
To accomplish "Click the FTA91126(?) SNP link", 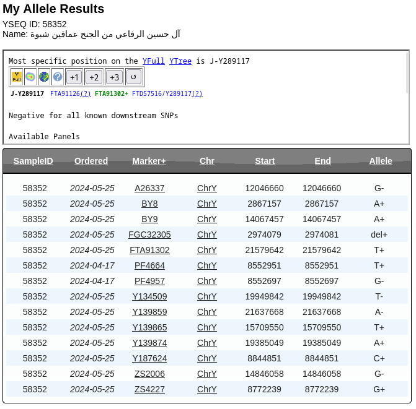I will pos(70,93).
